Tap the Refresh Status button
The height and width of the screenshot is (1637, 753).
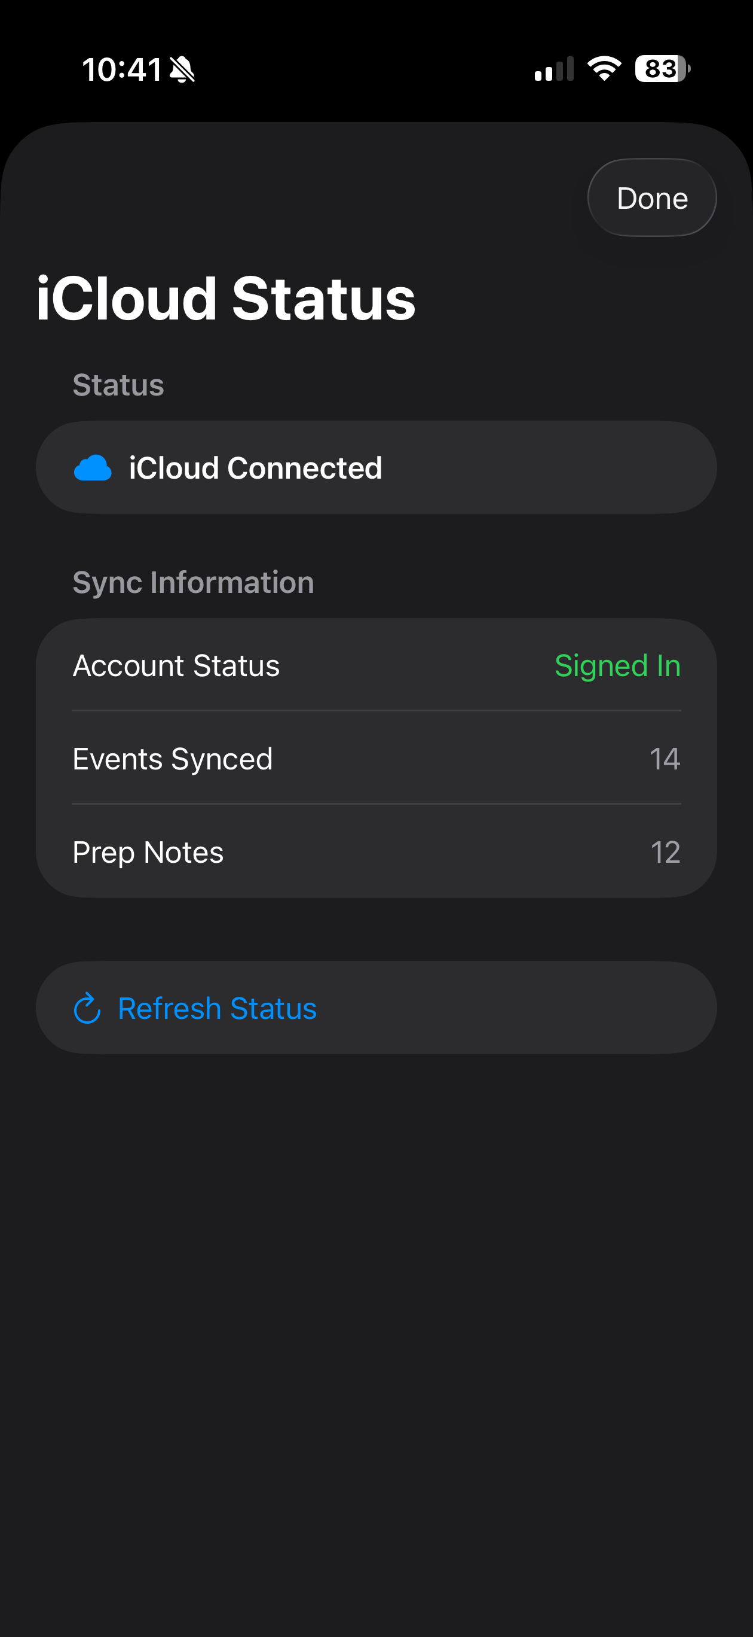(x=376, y=1008)
